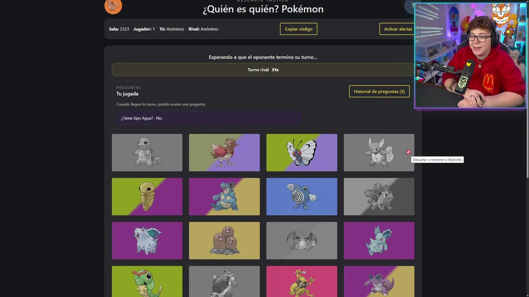This screenshot has width=529, height=297.
Task: Pick the Nidoking card
Action: pyautogui.click(x=379, y=281)
